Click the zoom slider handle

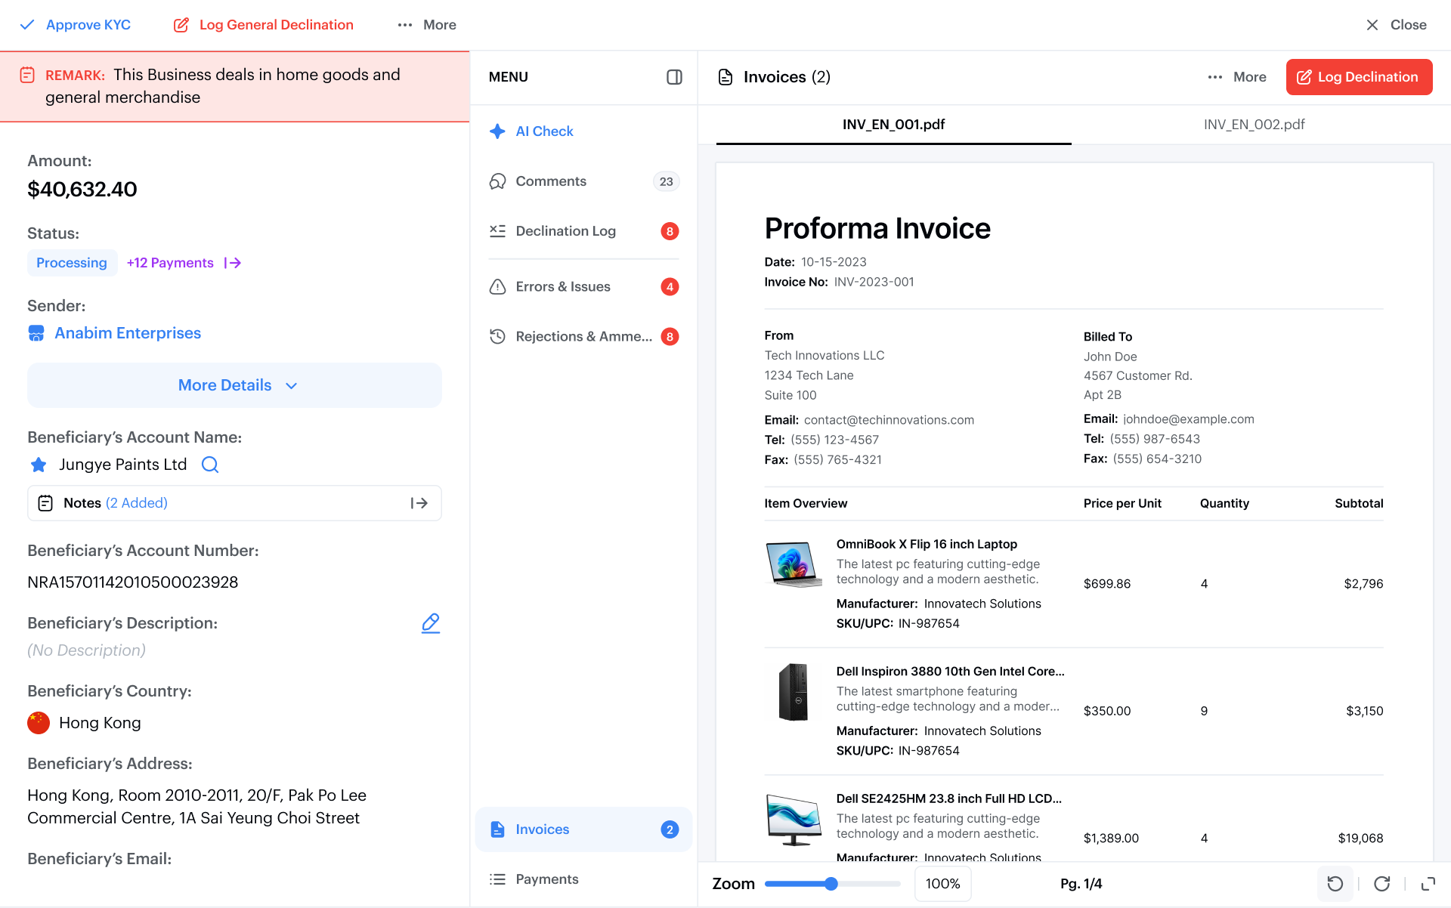831,884
